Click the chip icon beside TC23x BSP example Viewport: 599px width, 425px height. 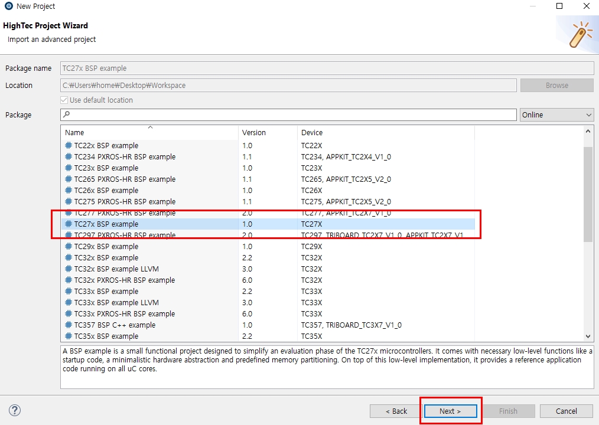(69, 168)
